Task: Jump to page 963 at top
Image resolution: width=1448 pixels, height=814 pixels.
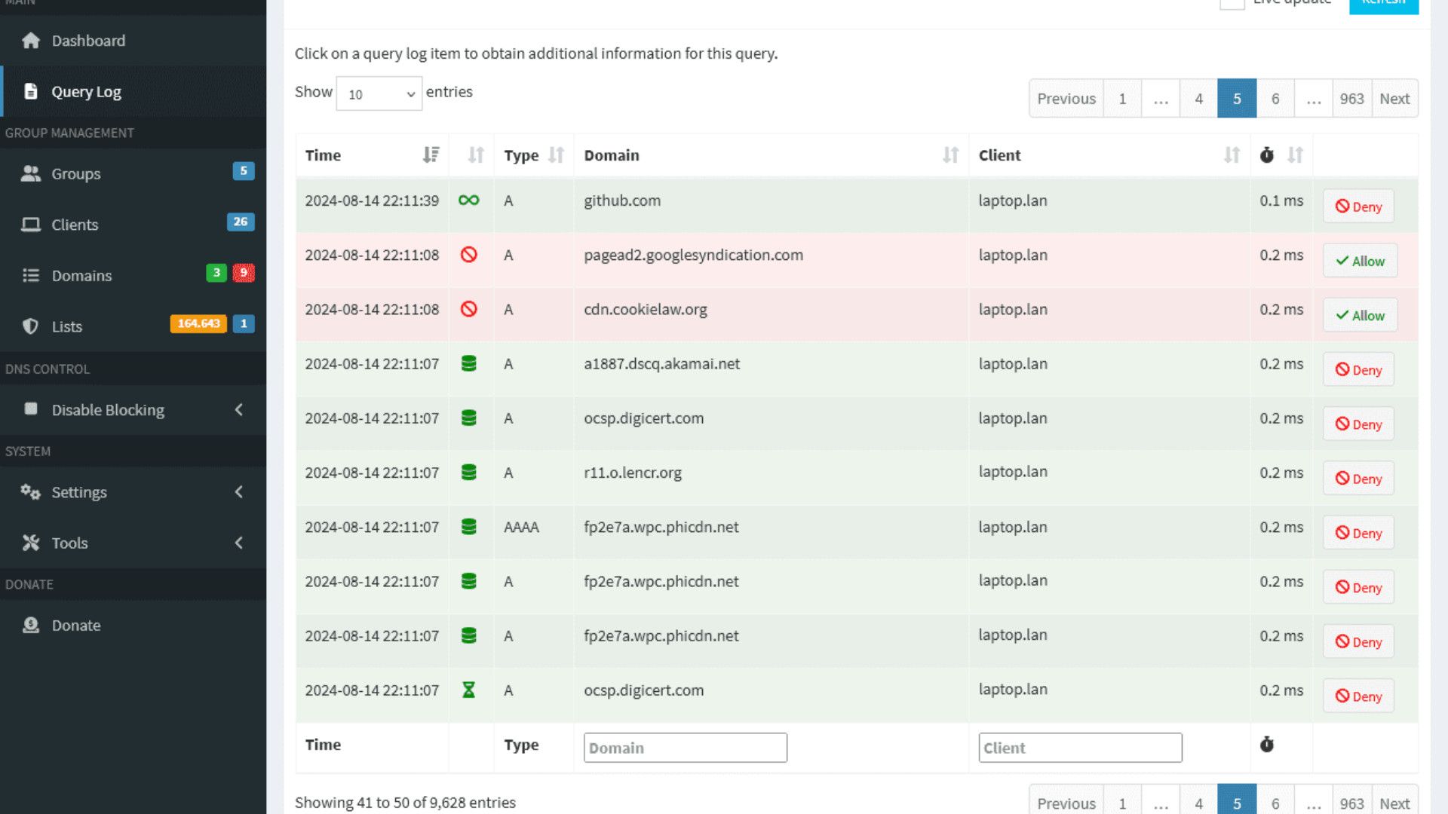Action: tap(1351, 98)
